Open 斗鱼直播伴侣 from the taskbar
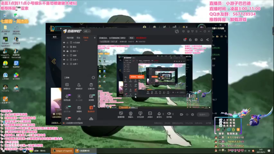The height and width of the screenshot is (154, 274). click(x=85, y=151)
